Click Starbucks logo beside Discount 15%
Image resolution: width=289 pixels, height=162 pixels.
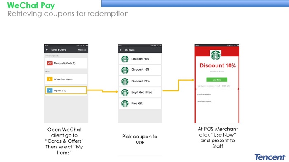[x=125, y=70]
